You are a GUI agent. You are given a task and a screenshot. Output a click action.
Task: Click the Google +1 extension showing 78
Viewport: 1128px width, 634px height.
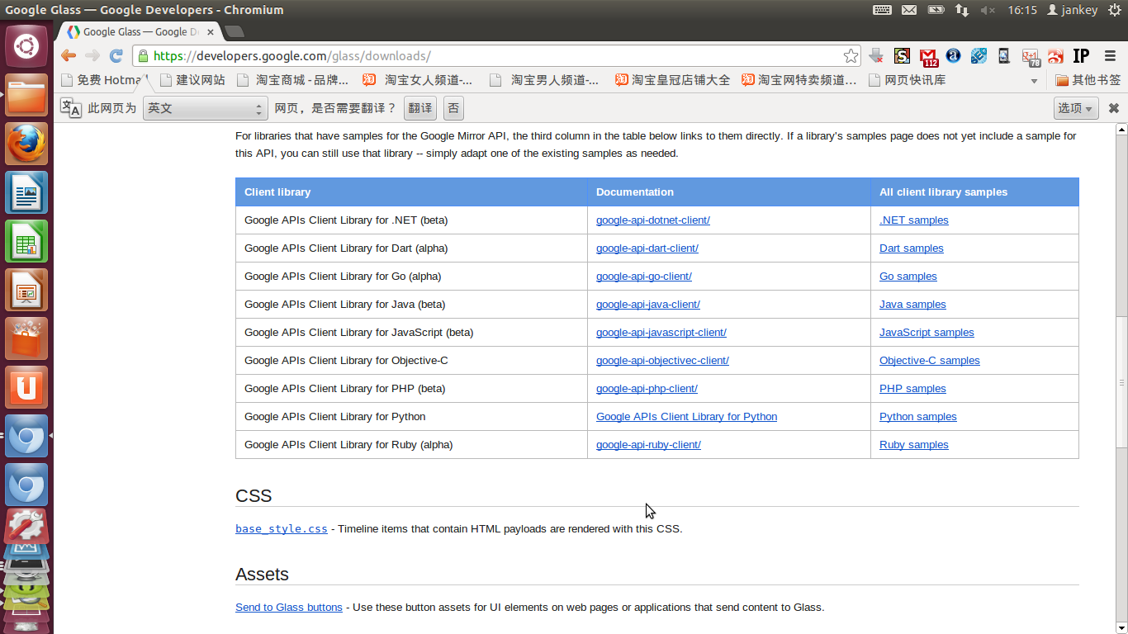(x=1031, y=57)
